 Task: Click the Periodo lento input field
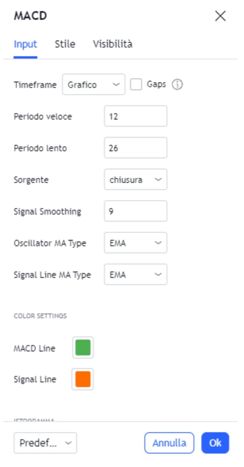(135, 148)
